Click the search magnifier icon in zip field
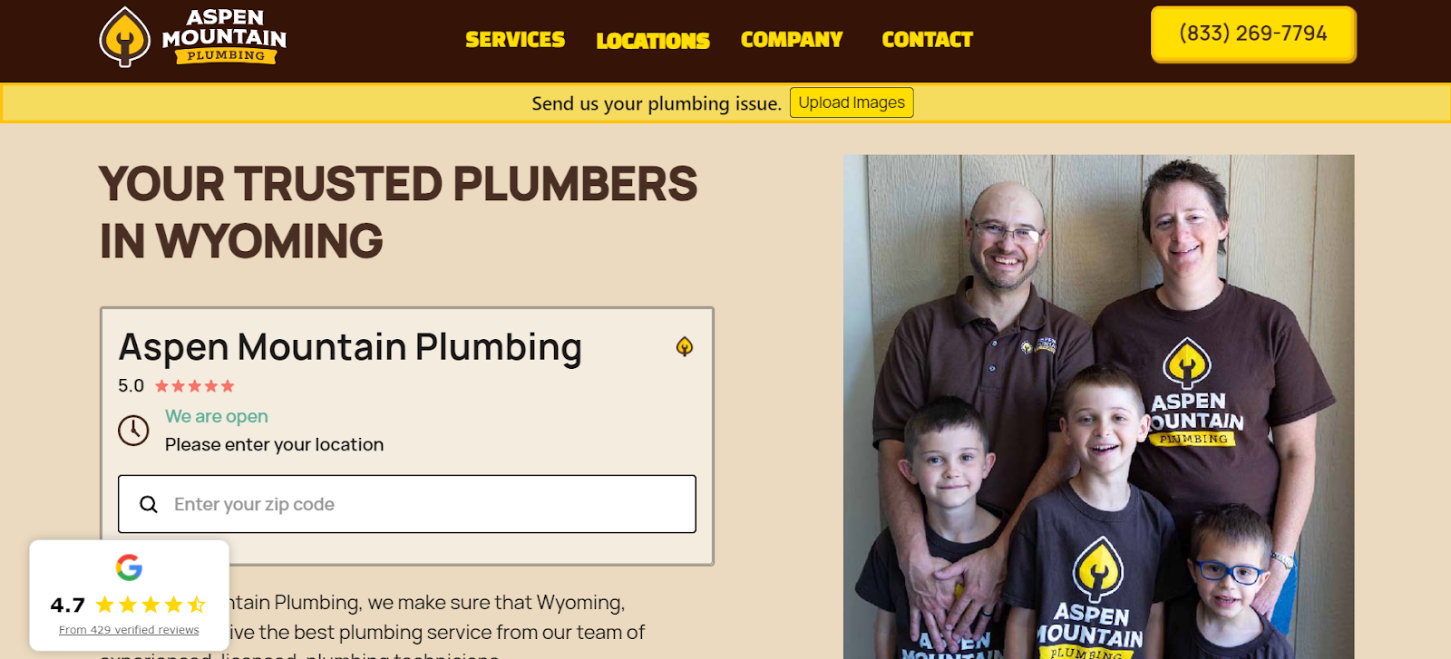The image size is (1451, 659). coord(149,504)
